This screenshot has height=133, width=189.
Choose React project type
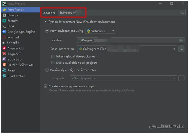tap(20, 70)
